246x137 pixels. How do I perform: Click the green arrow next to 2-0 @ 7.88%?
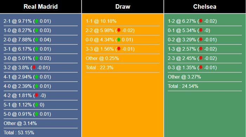point(37,39)
